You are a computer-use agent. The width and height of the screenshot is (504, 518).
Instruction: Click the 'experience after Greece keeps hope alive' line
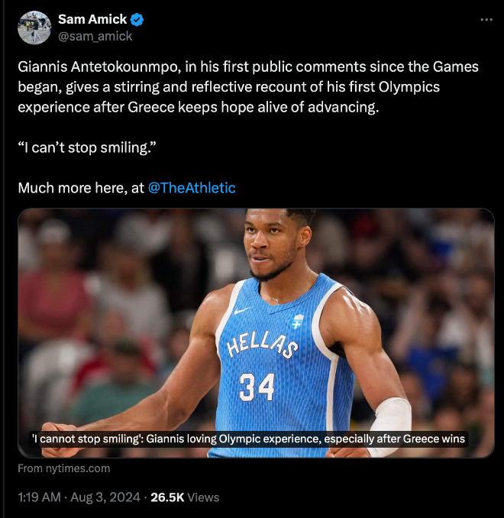[199, 108]
